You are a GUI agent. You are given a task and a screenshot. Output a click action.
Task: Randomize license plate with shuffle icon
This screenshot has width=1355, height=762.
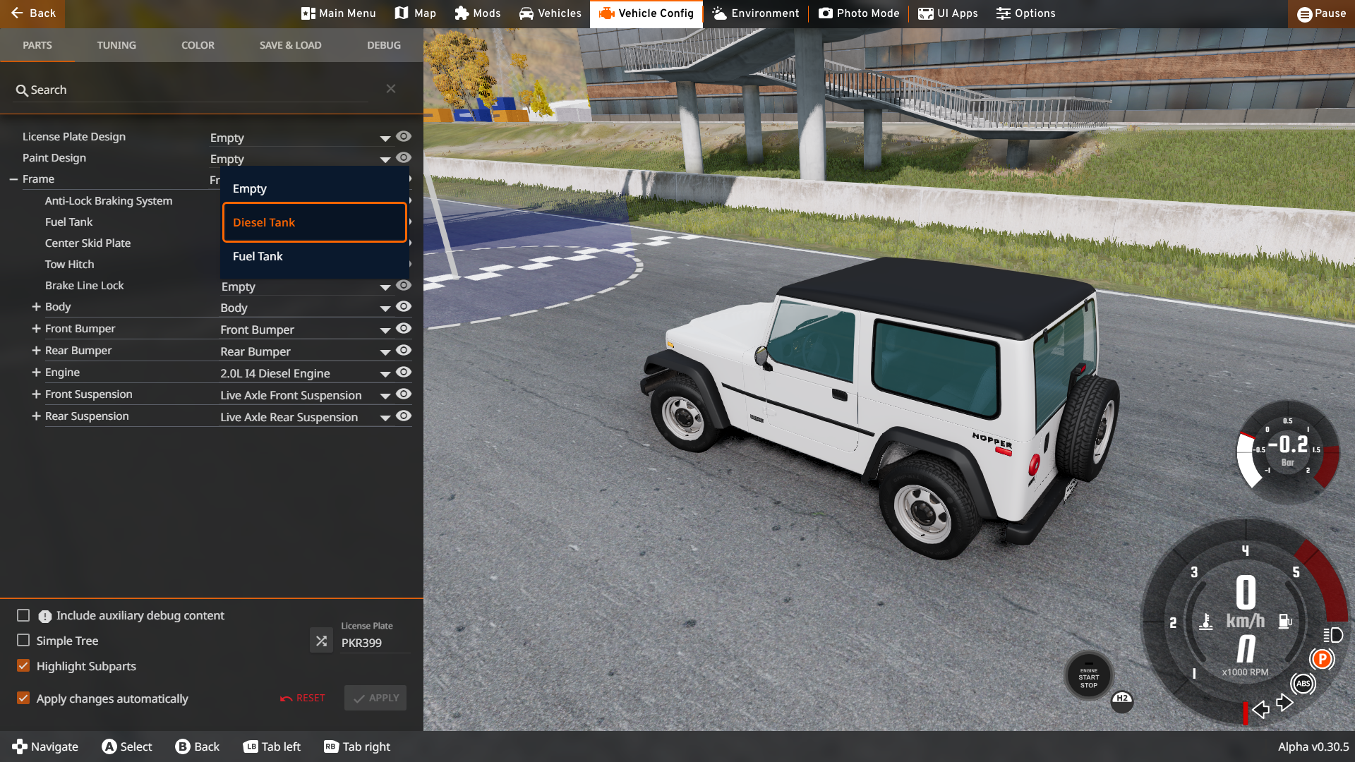(x=321, y=641)
